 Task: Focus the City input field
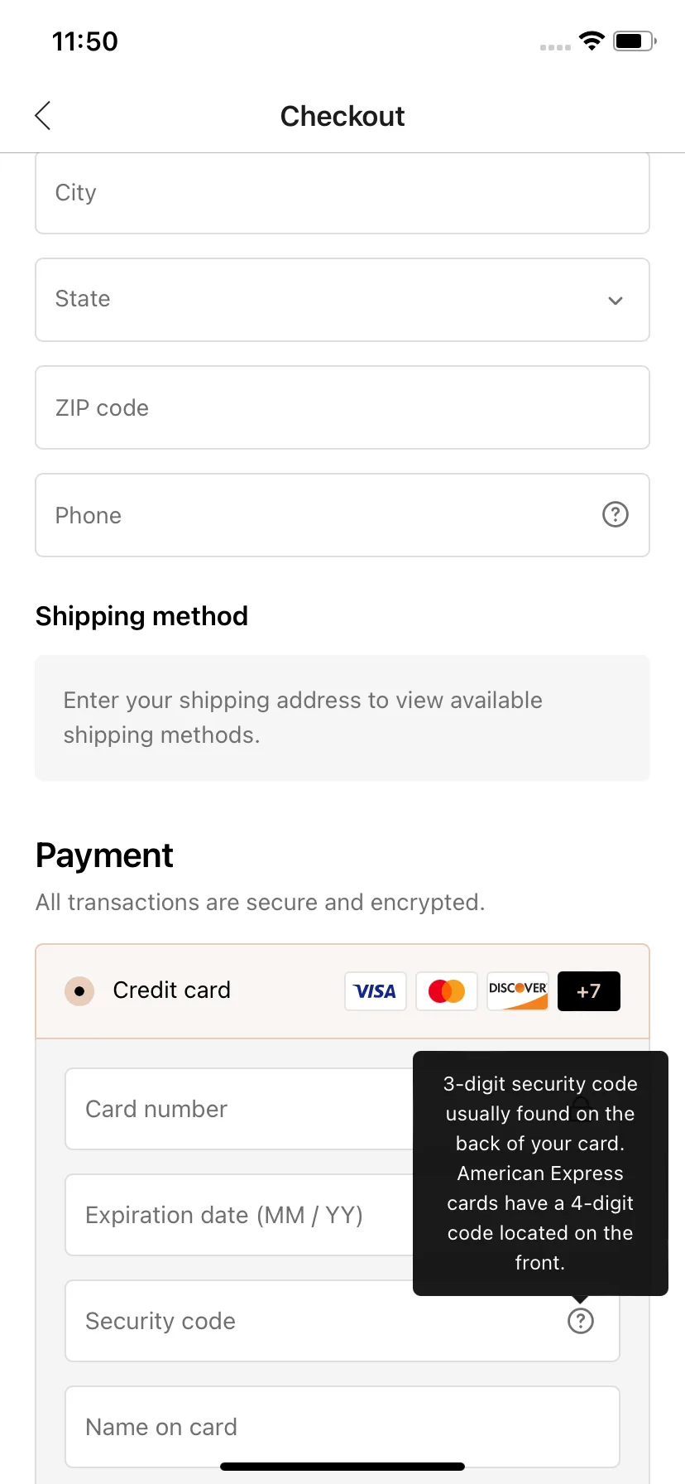342,193
